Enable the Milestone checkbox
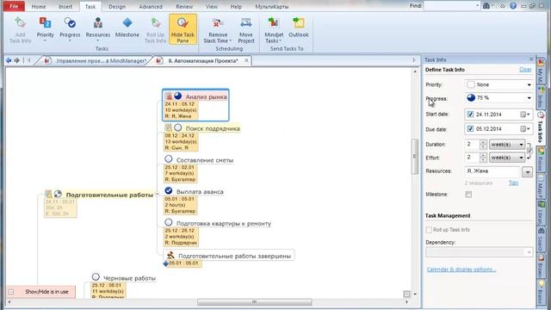Viewport: 551px width, 310px height. coord(468,195)
